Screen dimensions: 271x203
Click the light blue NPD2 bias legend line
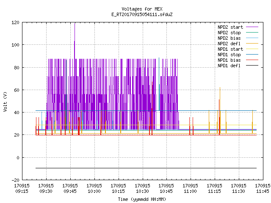pos(252,38)
